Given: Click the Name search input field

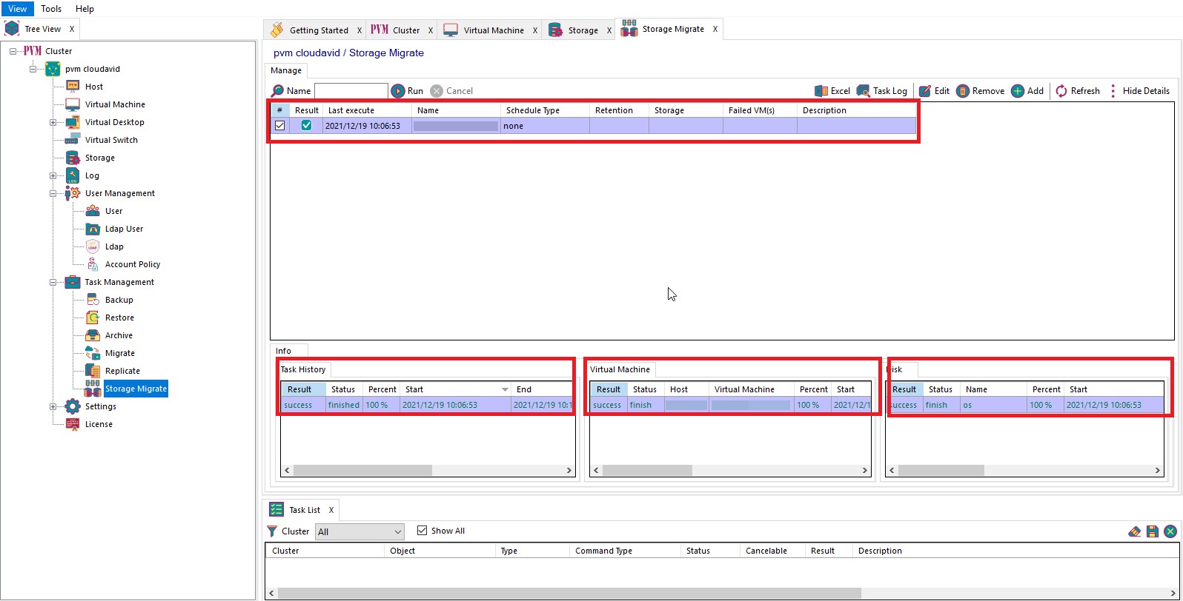Looking at the screenshot, I should (351, 91).
